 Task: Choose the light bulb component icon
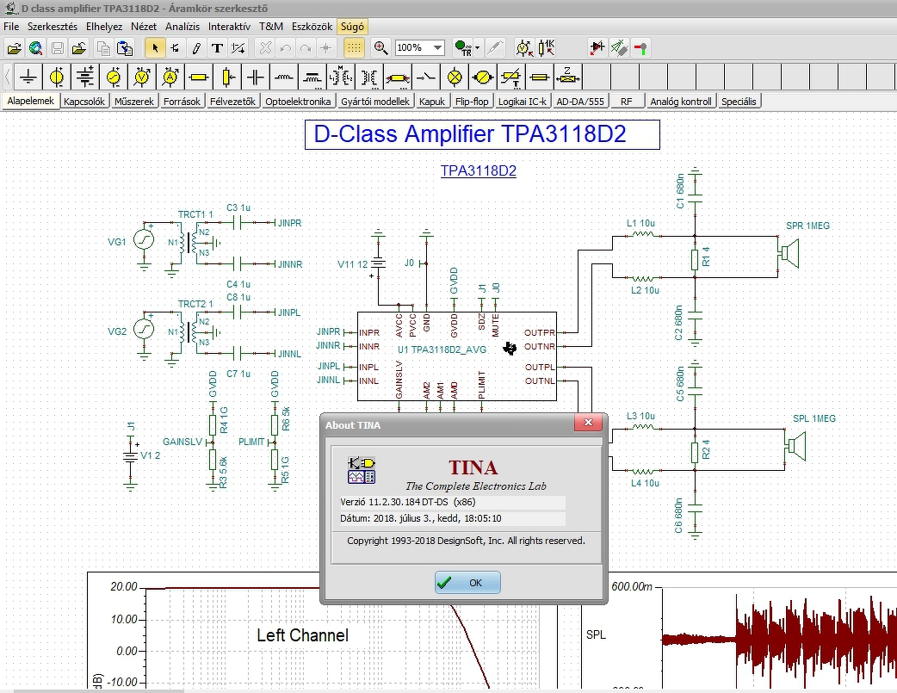(x=455, y=77)
